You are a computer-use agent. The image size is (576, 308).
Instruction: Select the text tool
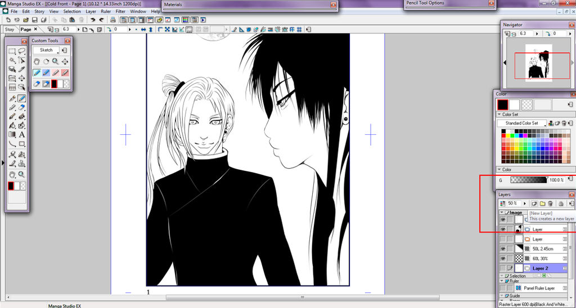click(22, 135)
